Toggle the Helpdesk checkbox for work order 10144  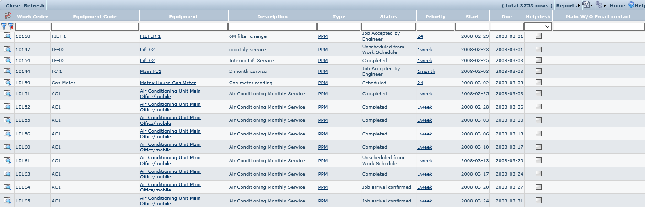538,71
